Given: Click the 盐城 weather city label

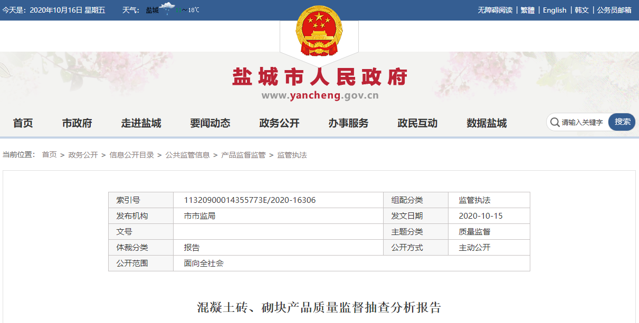Looking at the screenshot, I should [152, 10].
